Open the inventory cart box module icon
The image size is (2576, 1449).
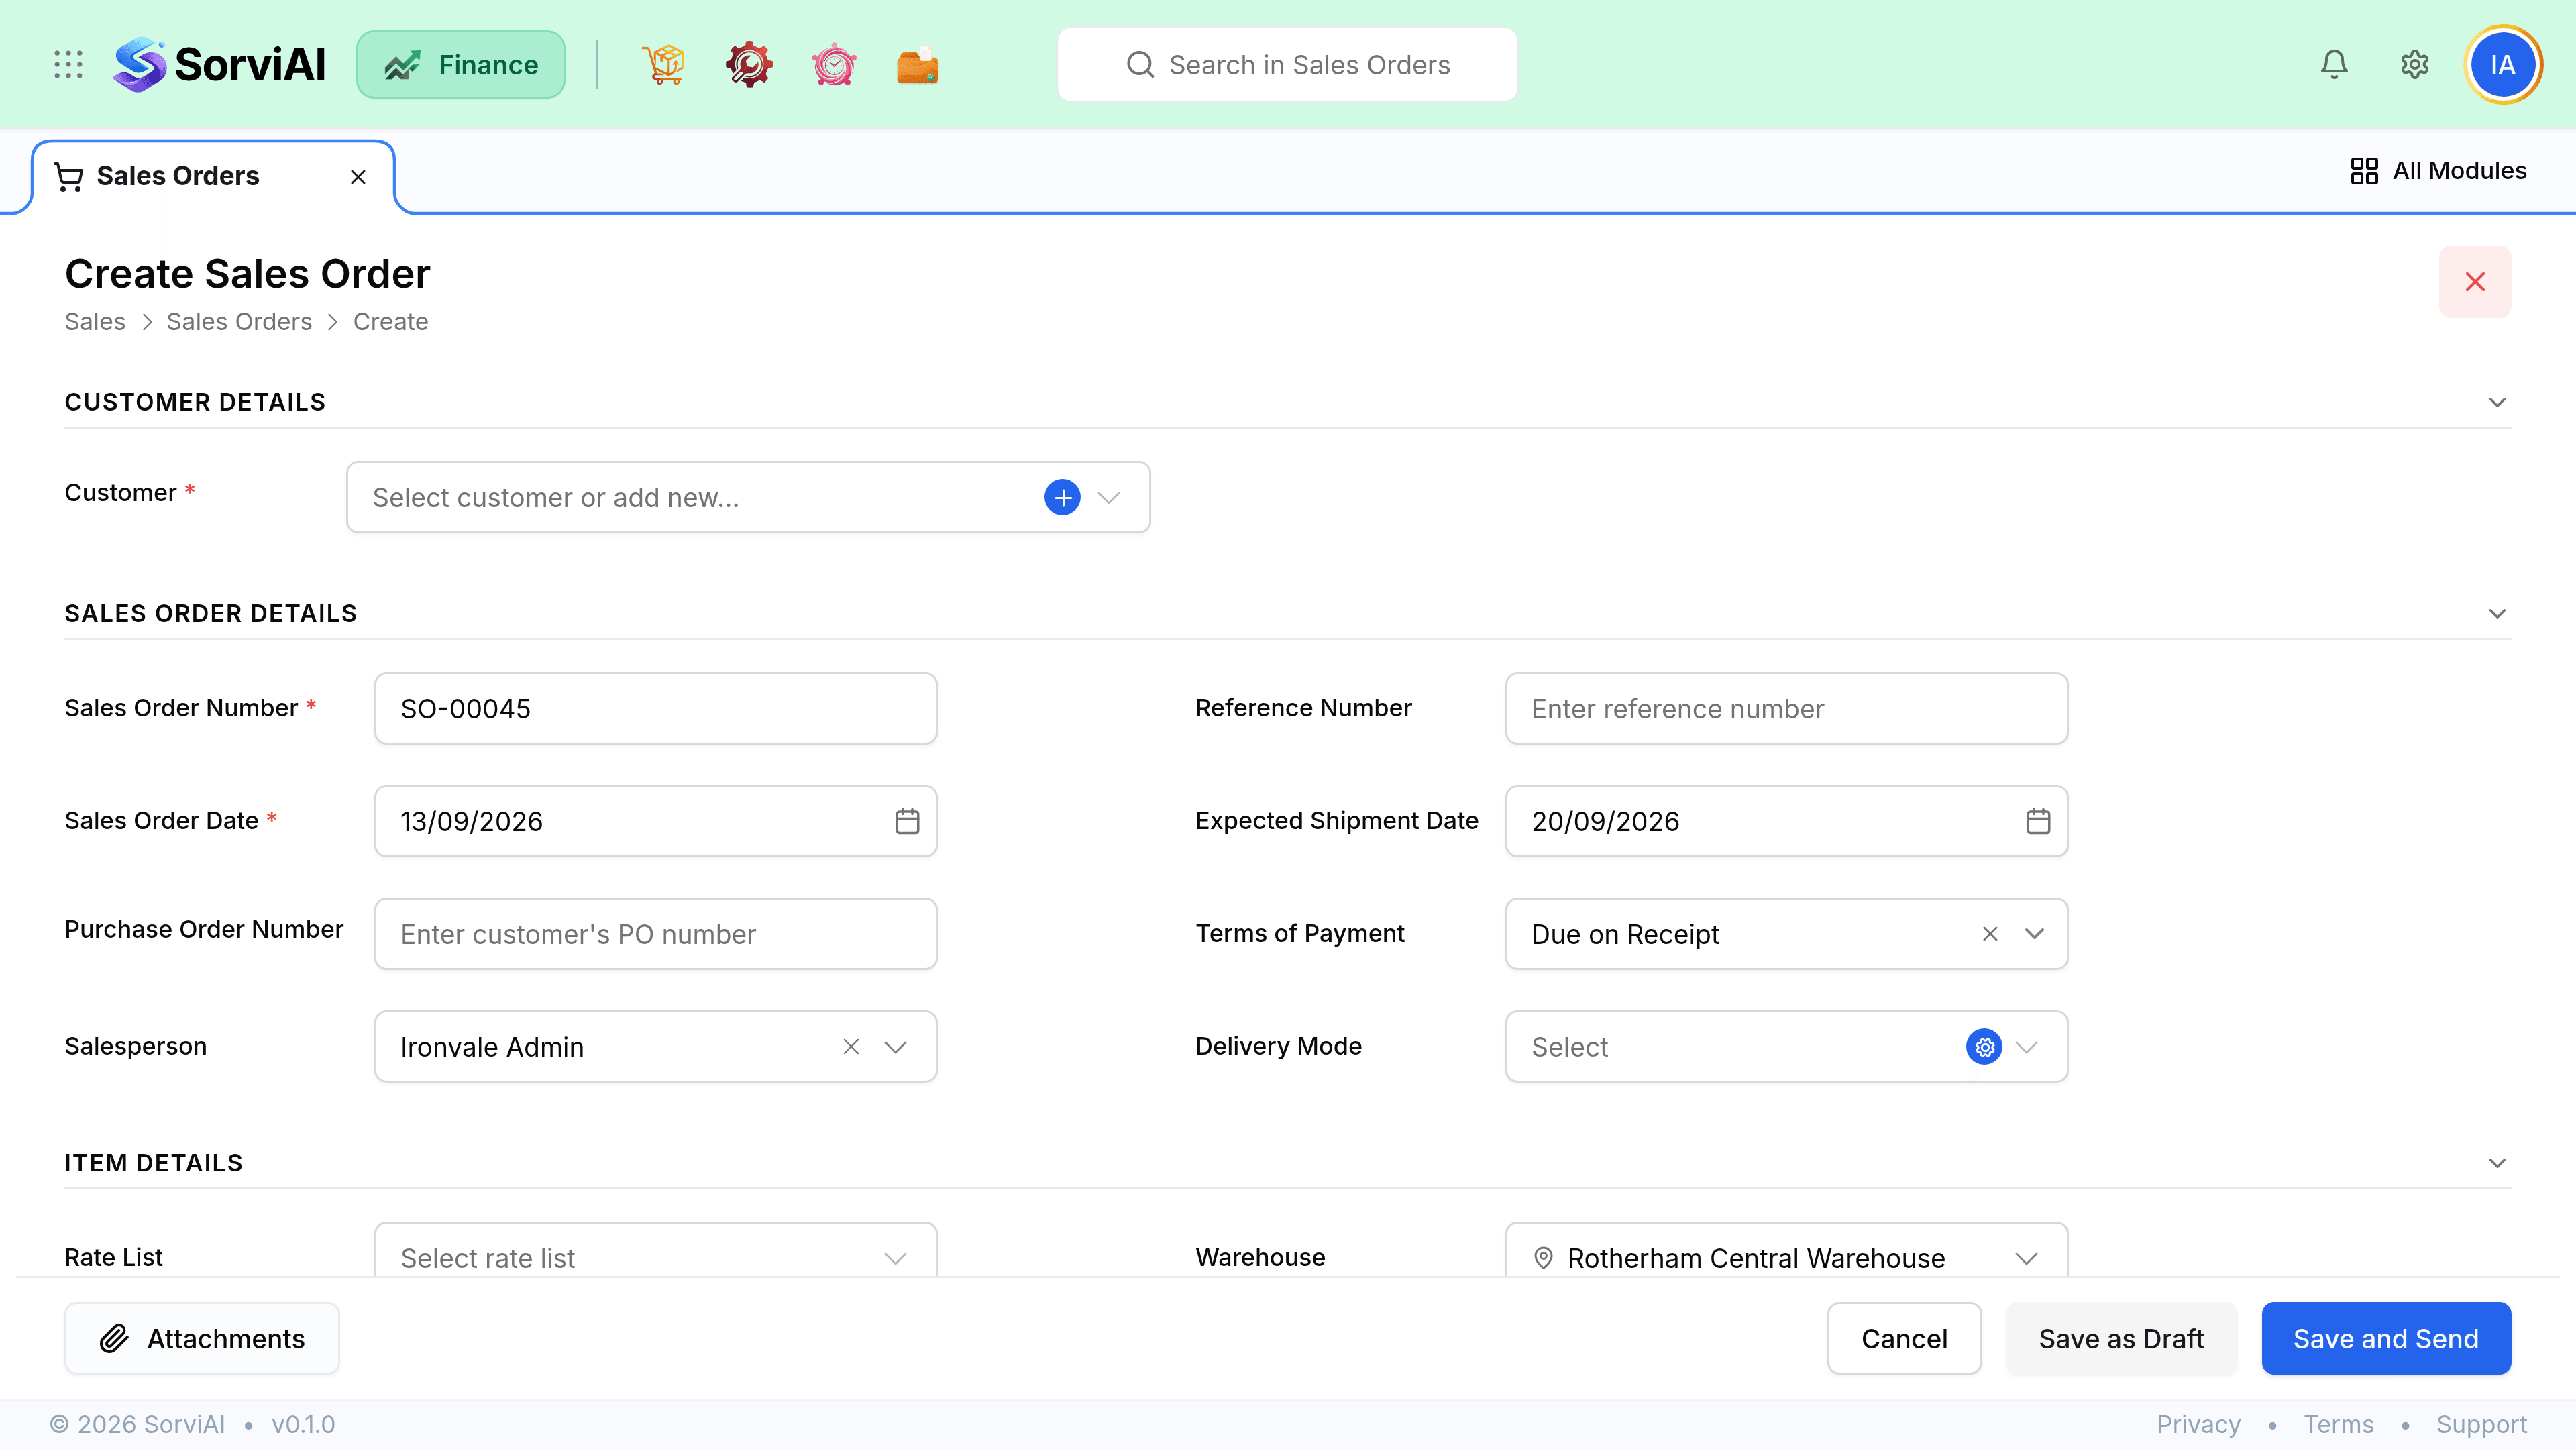pos(663,65)
